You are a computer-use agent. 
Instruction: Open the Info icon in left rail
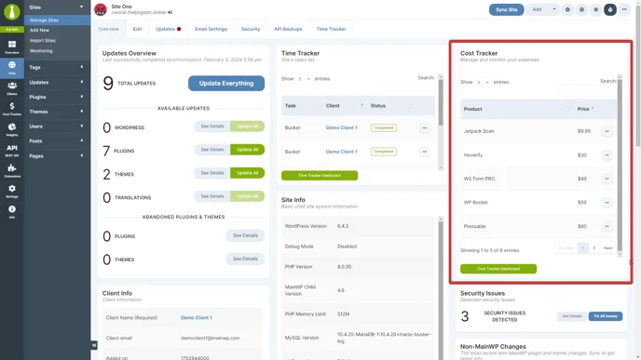[x=12, y=211]
